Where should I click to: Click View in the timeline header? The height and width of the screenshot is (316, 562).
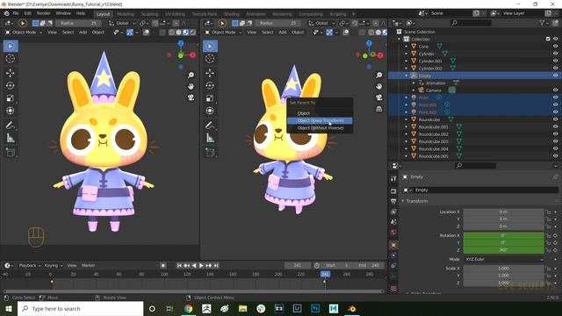pyautogui.click(x=72, y=265)
